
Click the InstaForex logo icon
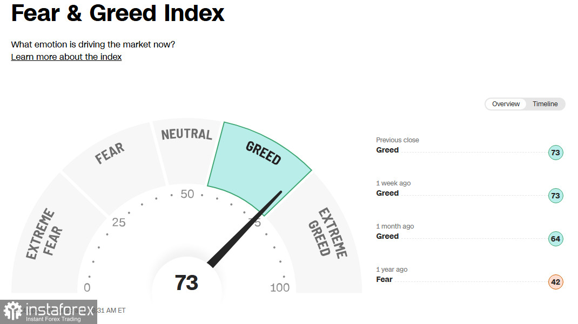13,311
